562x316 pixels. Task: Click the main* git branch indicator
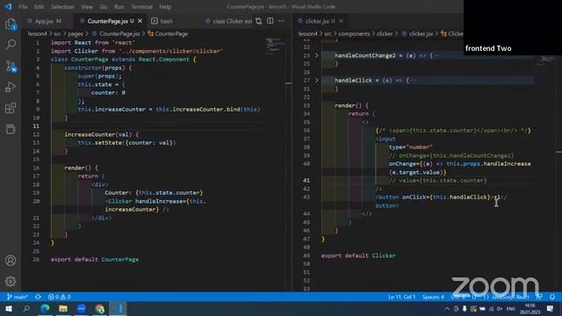click(x=17, y=297)
